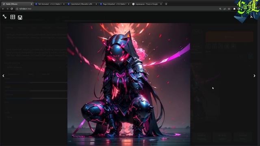Go forward in browser history
Screen dimensions: 260x146
tap(7, 9)
